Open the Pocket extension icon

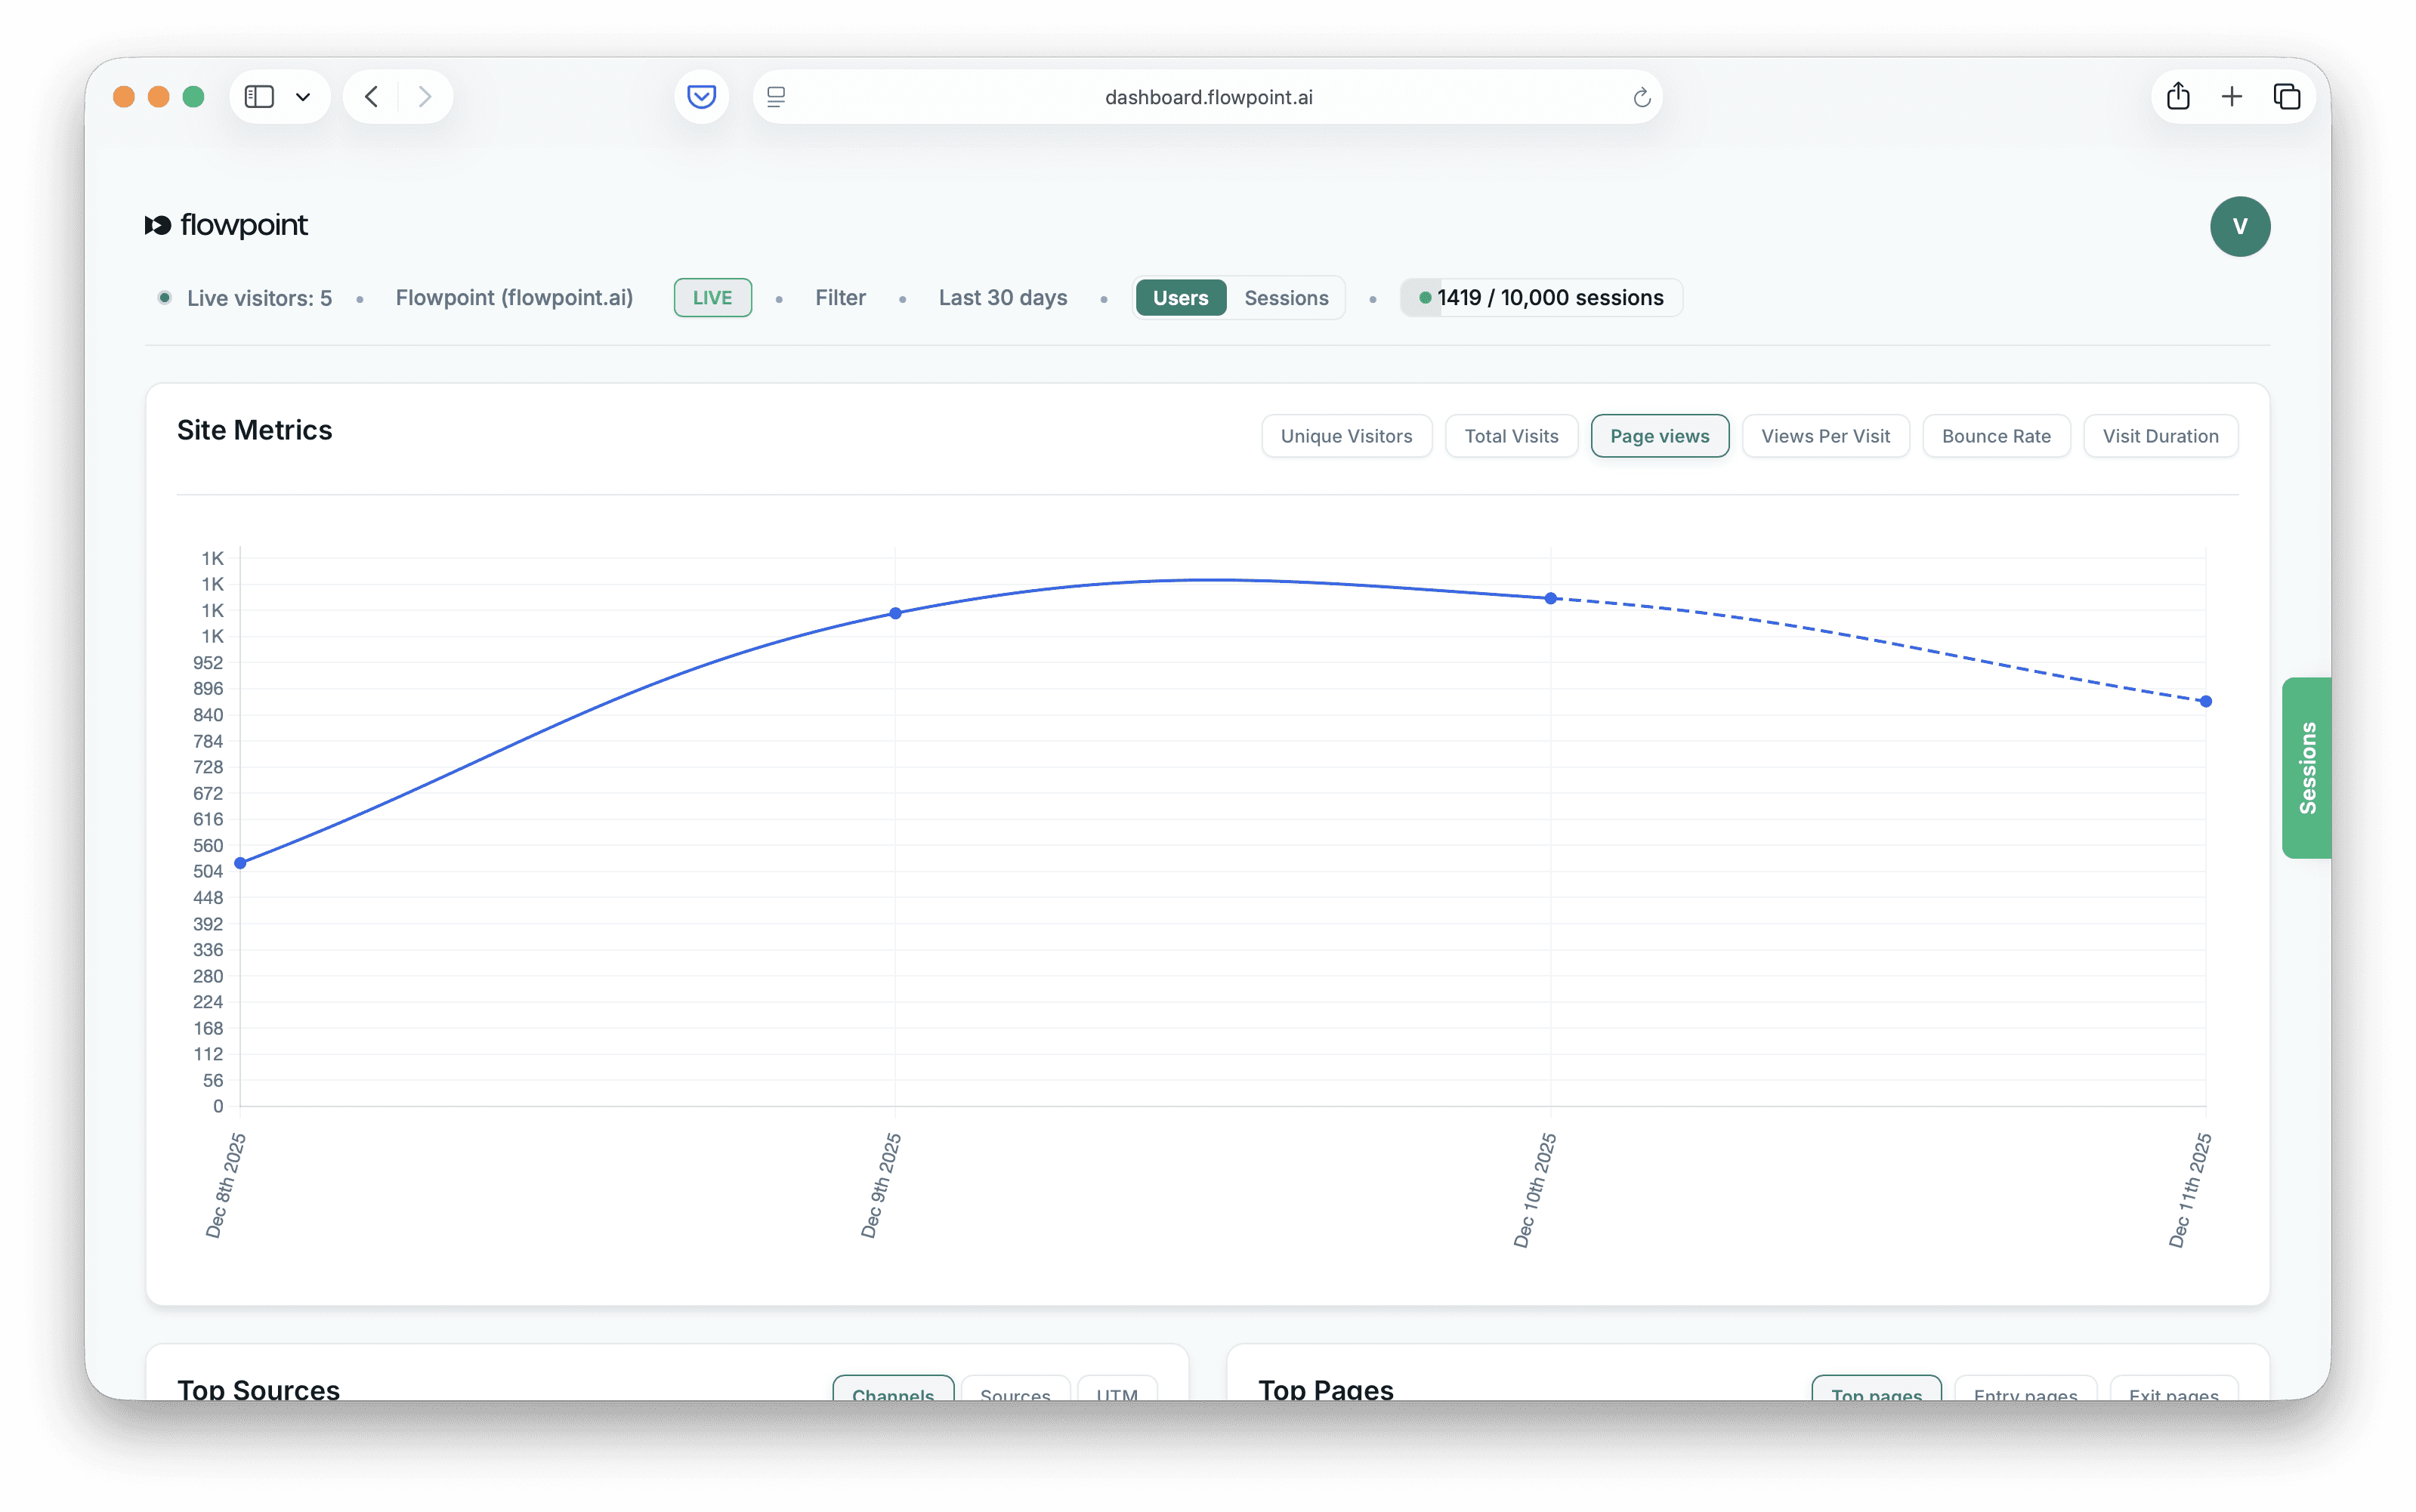701,97
